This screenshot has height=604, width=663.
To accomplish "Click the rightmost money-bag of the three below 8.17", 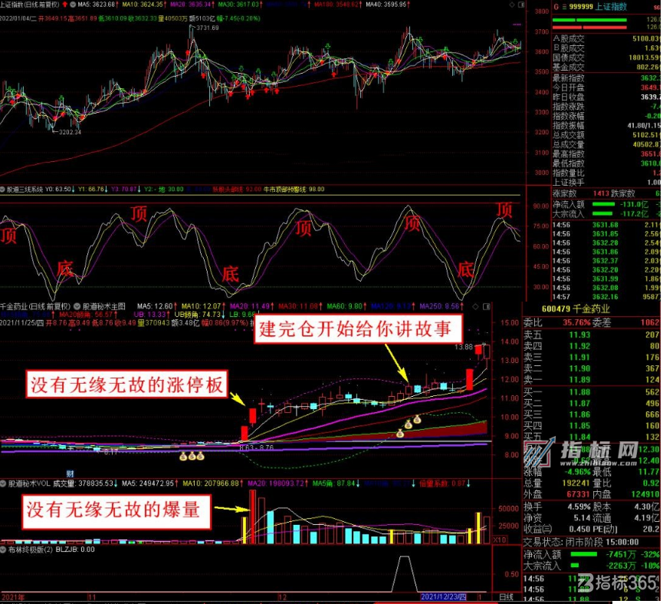I will (200, 457).
